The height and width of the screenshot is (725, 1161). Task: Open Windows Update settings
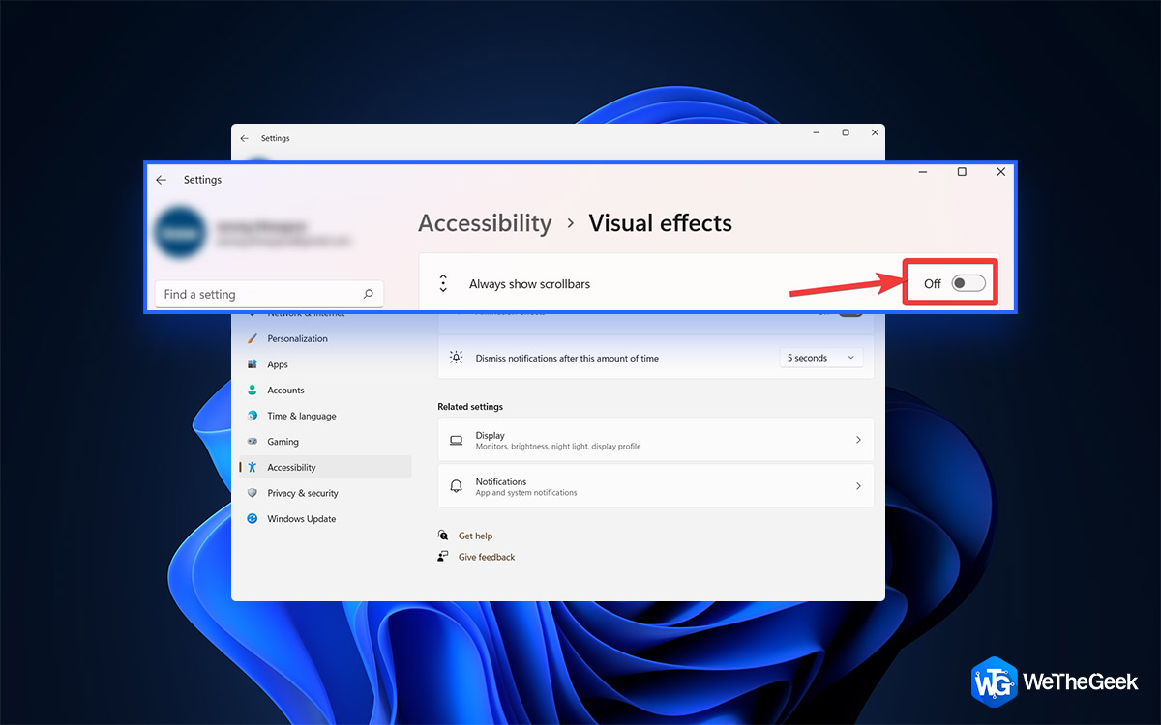coord(301,519)
